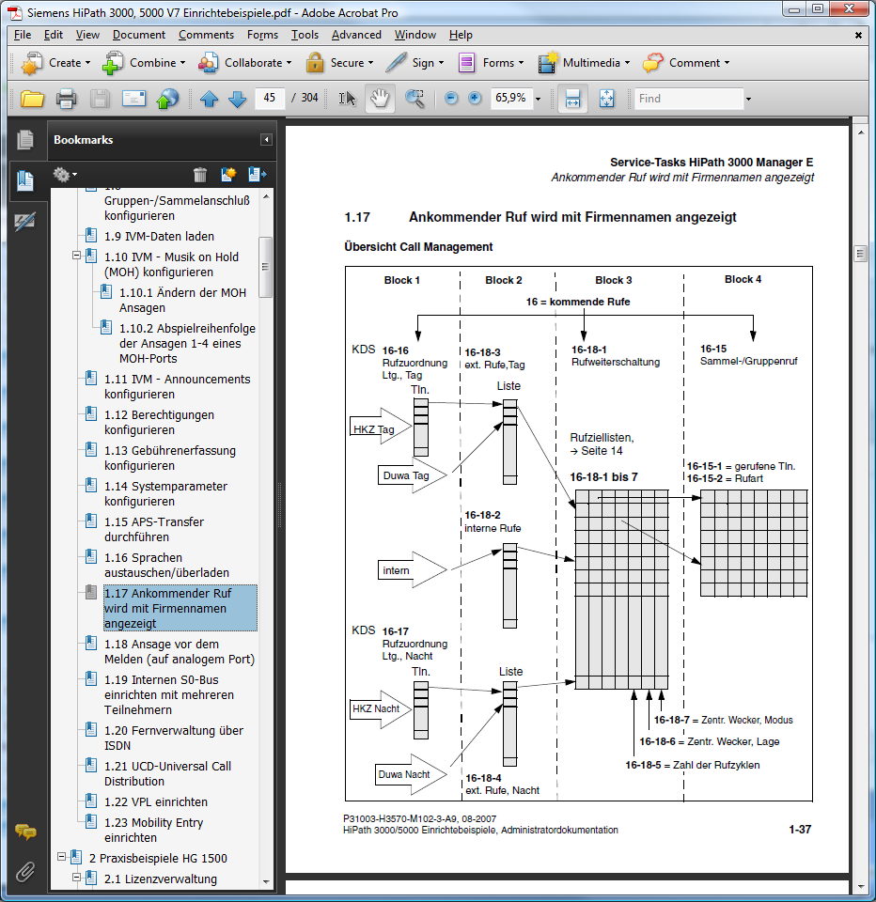The image size is (876, 902).
Task: Click the Print icon in toolbar
Action: tap(66, 99)
